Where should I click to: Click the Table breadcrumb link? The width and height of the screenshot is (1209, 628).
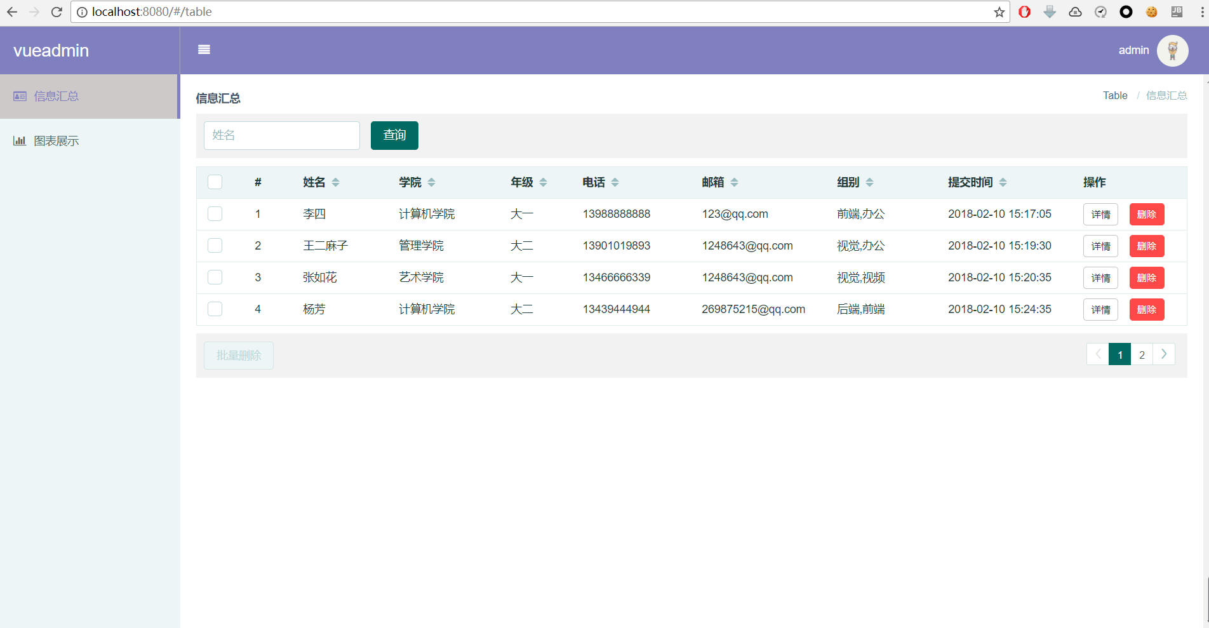[1115, 95]
